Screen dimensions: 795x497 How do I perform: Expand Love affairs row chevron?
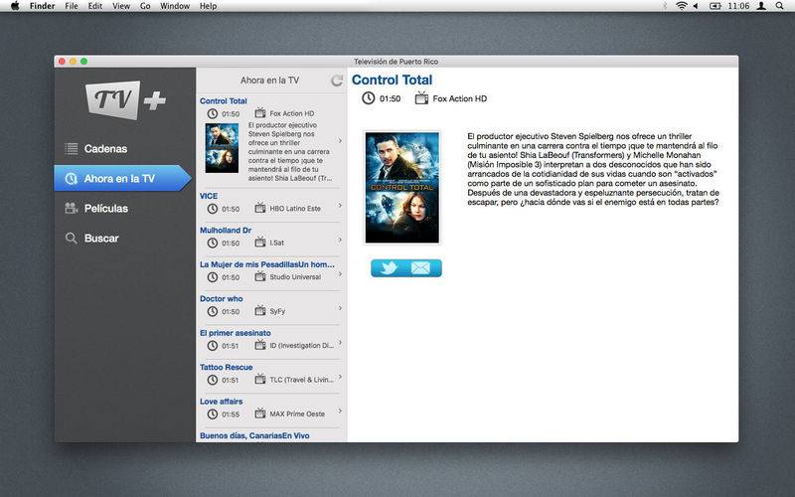(x=340, y=411)
